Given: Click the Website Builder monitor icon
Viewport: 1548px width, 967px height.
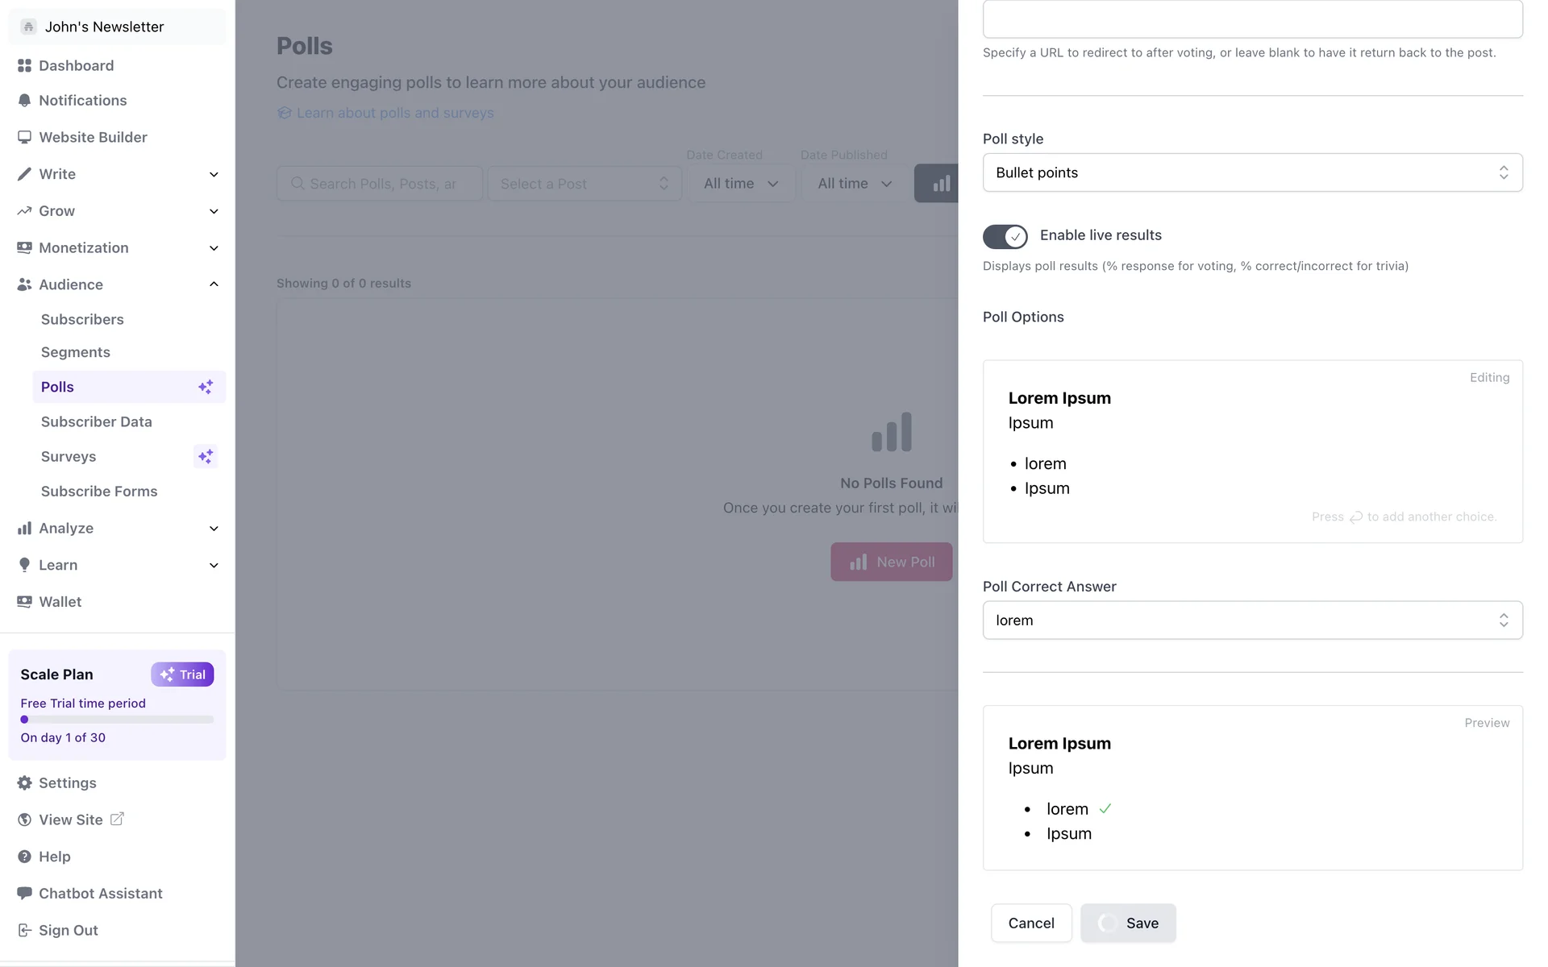Looking at the screenshot, I should point(24,138).
